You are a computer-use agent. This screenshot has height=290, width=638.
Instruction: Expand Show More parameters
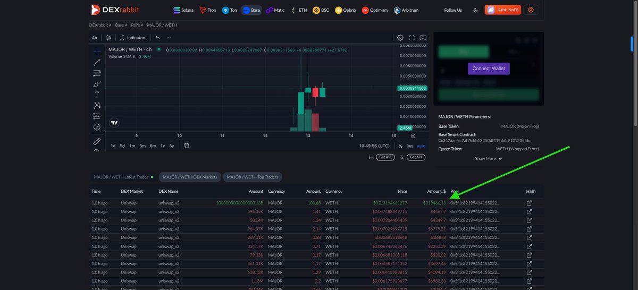coord(489,158)
